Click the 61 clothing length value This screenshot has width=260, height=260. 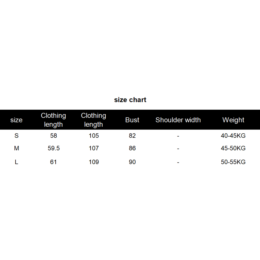tap(54, 162)
